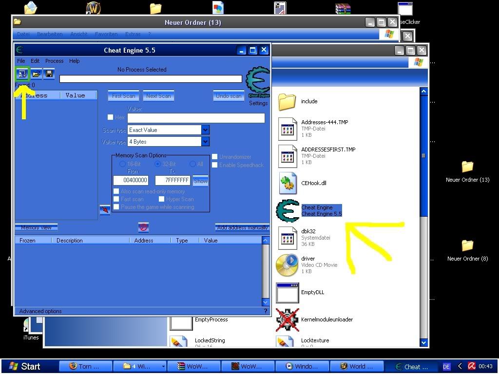Click the scan Value input field
Viewport: 499px width, 374px height.
(x=196, y=118)
